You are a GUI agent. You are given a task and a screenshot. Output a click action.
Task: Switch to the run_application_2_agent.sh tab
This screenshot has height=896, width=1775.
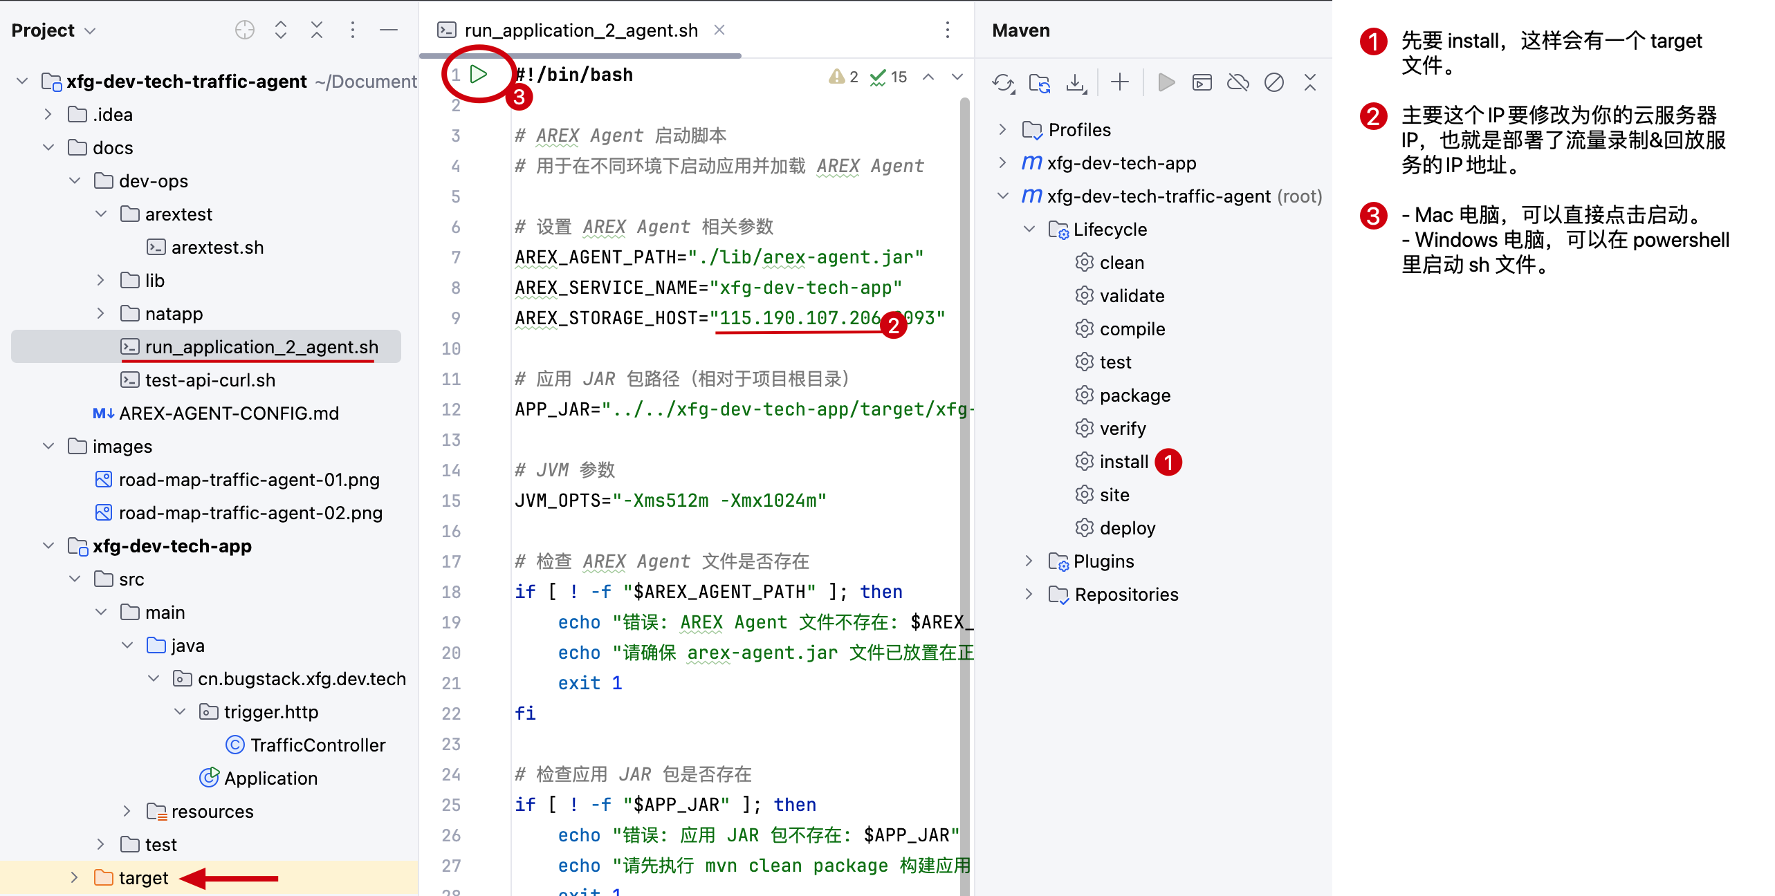580,30
